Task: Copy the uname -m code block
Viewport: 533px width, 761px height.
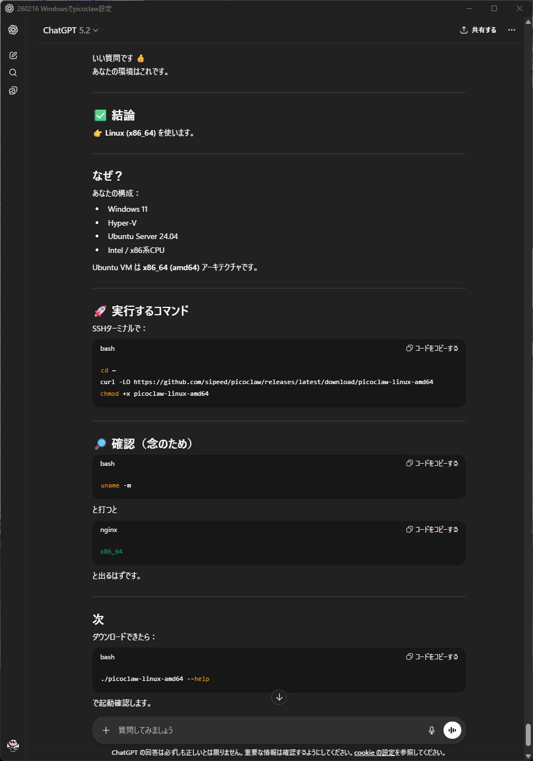Action: point(432,464)
